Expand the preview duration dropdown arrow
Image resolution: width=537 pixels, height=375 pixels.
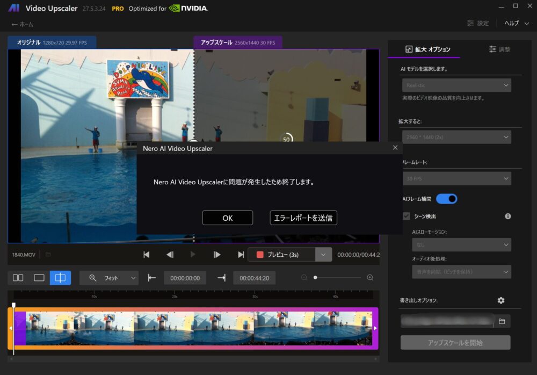click(x=324, y=255)
